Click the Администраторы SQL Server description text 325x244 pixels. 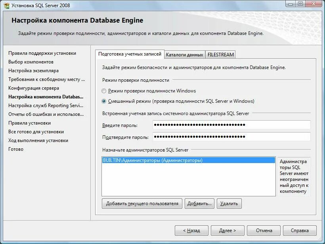pos(294,177)
